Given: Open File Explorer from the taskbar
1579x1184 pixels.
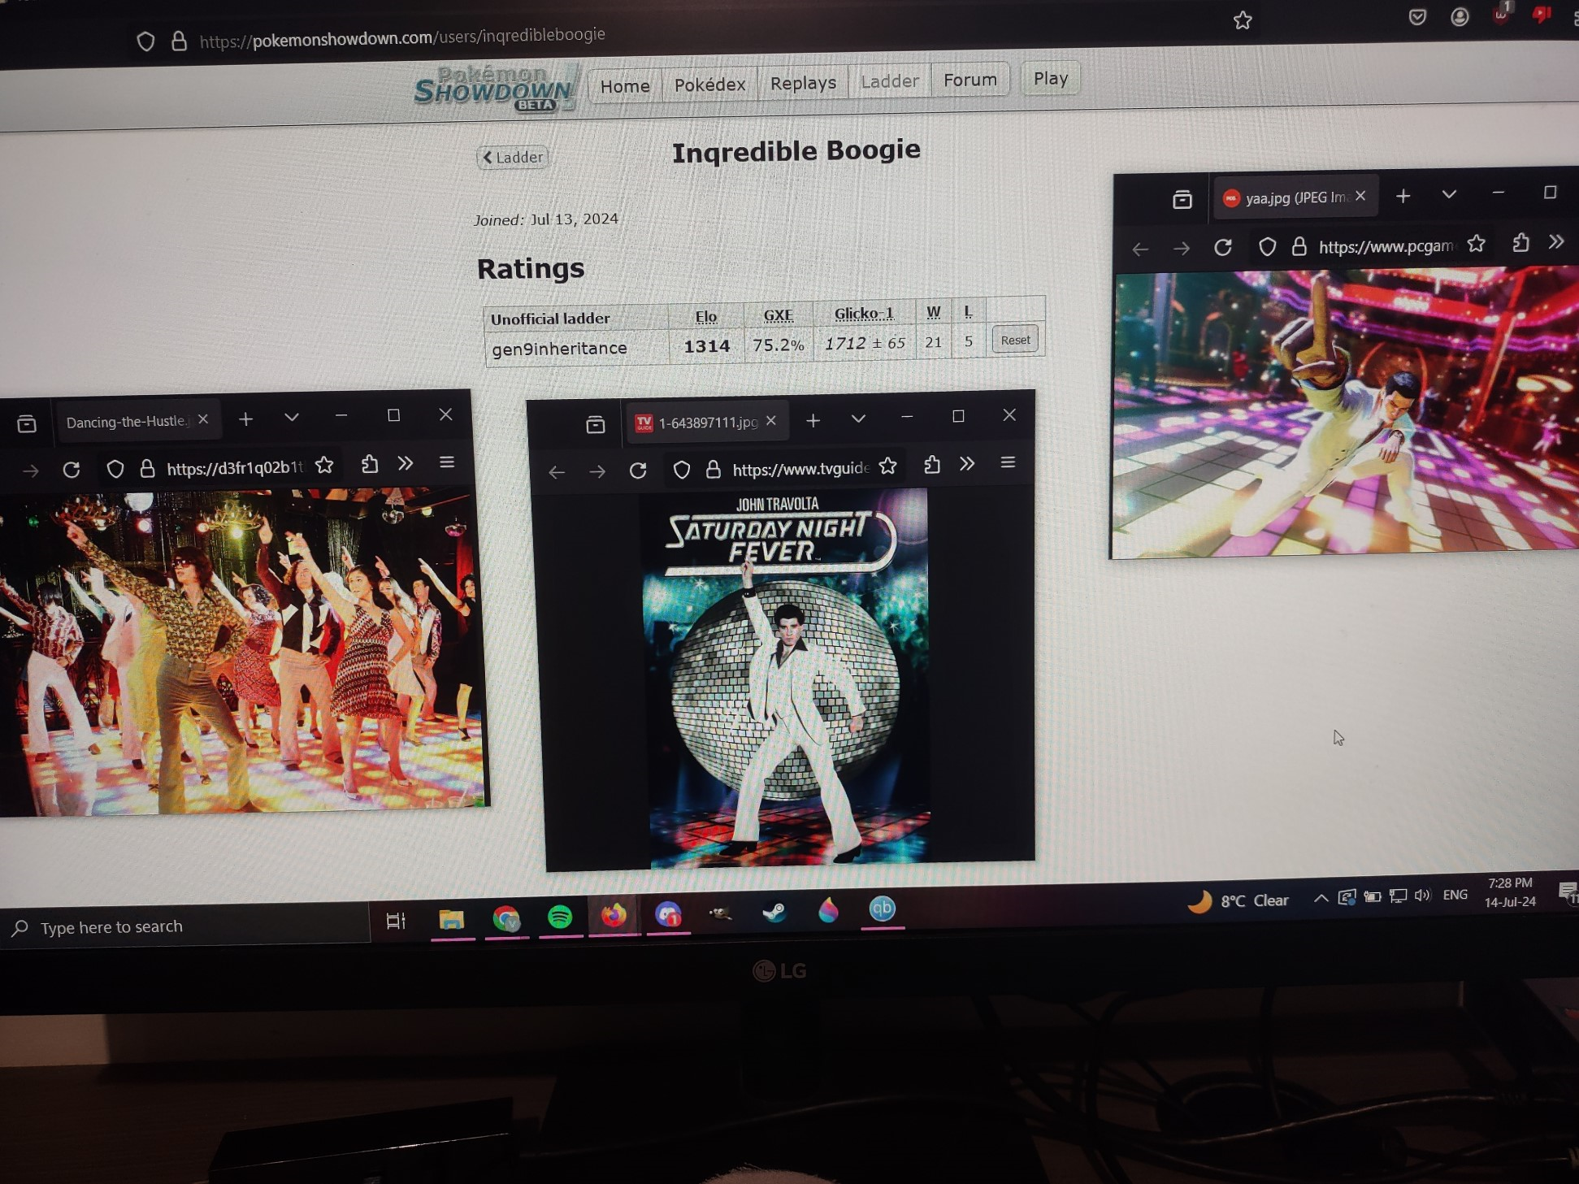Looking at the screenshot, I should click(x=452, y=920).
